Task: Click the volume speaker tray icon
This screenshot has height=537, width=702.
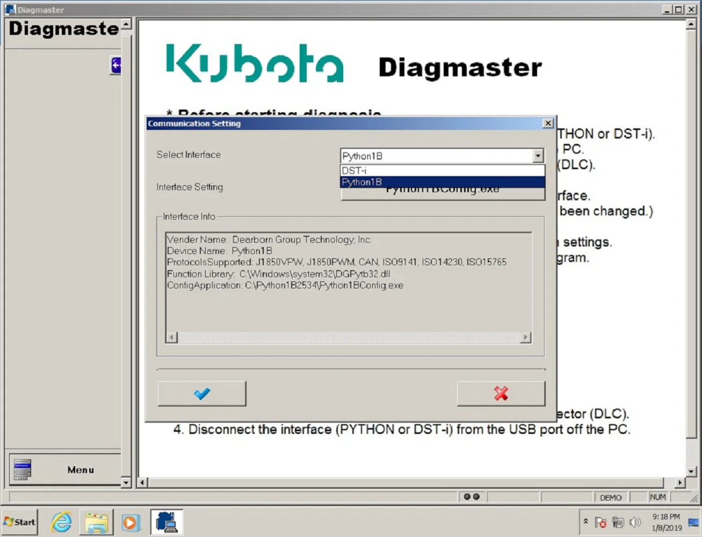Action: point(635,522)
